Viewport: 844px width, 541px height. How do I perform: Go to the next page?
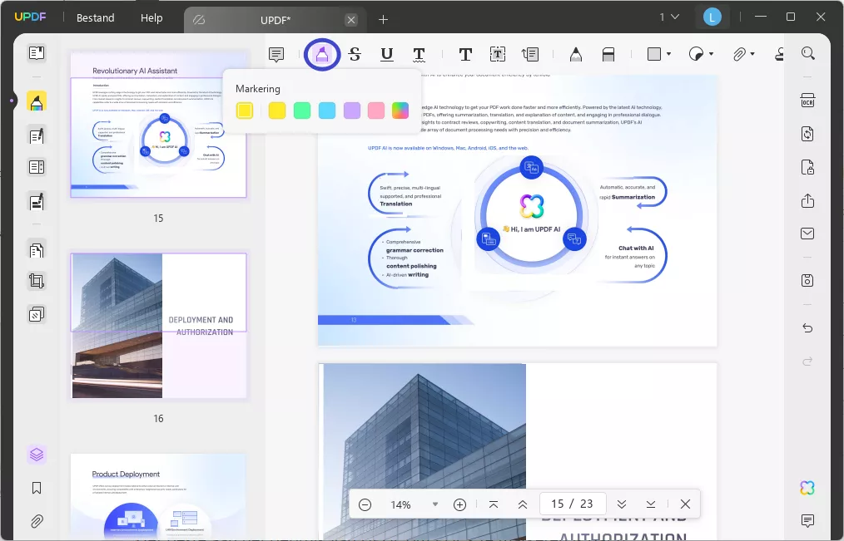(x=622, y=504)
